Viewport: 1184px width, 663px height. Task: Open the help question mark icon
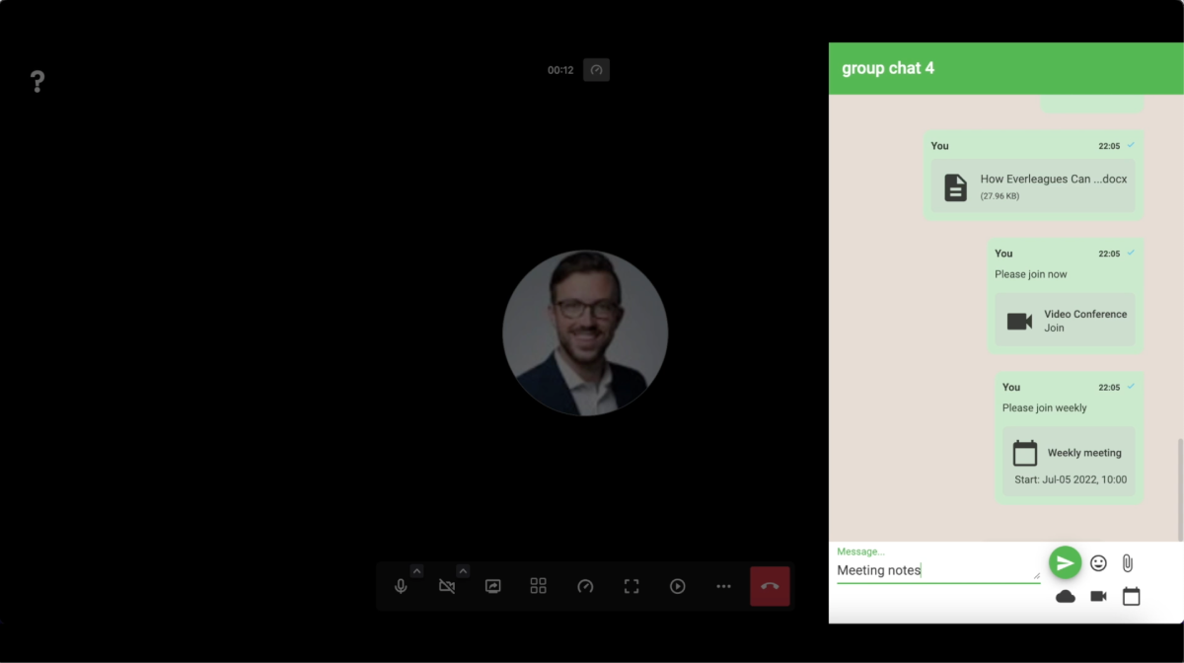[37, 81]
